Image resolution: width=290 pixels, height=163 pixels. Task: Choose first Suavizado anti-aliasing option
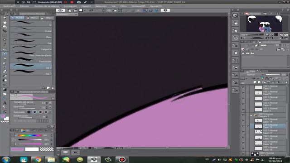coord(29,112)
